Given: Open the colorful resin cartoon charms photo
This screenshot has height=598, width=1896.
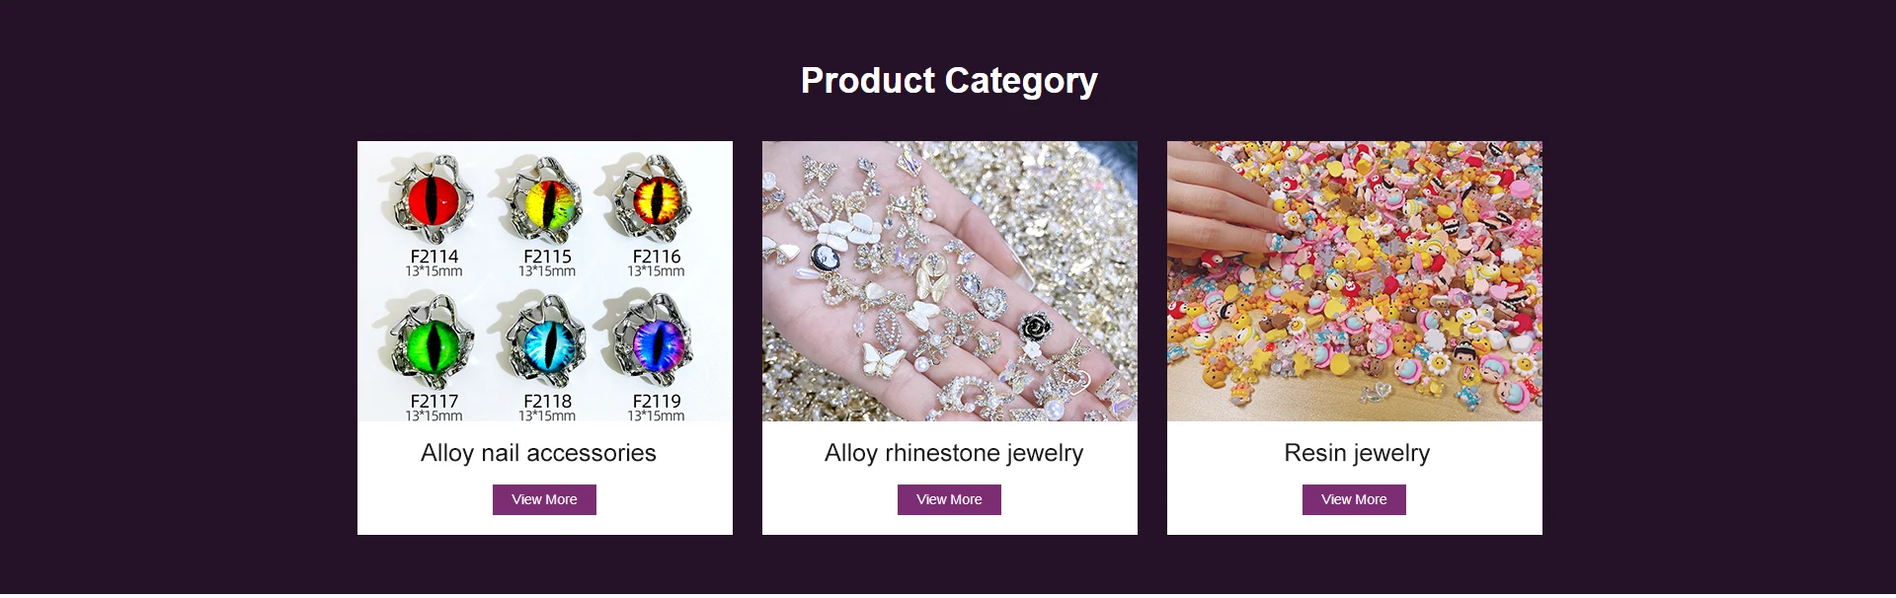Looking at the screenshot, I should point(1354,280).
